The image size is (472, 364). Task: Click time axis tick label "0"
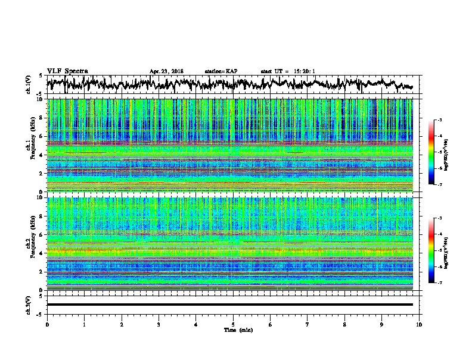(47, 325)
